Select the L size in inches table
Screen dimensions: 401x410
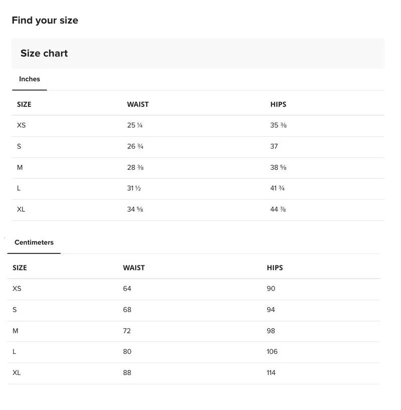point(19,188)
